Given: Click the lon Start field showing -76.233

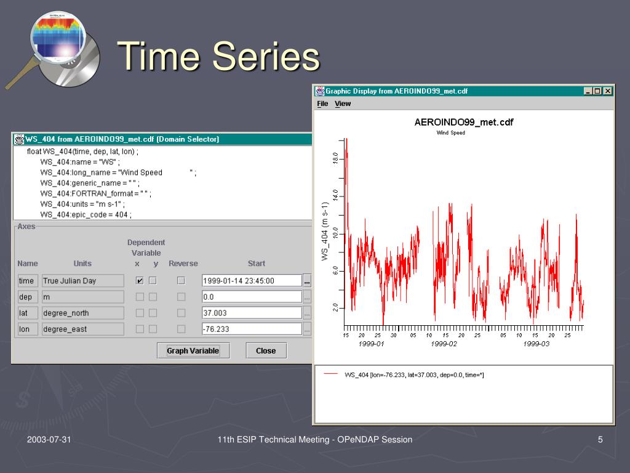Looking at the screenshot, I should pyautogui.click(x=252, y=329).
